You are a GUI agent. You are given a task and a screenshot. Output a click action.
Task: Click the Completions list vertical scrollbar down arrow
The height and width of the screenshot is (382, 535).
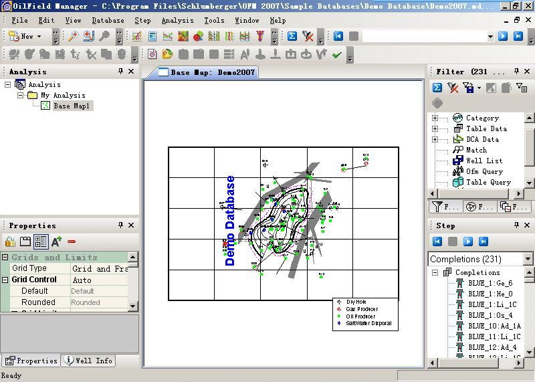(x=529, y=352)
